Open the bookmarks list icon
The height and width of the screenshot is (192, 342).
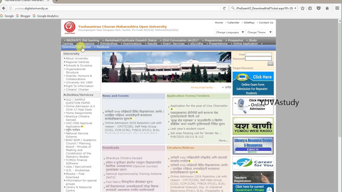click(x=310, y=8)
